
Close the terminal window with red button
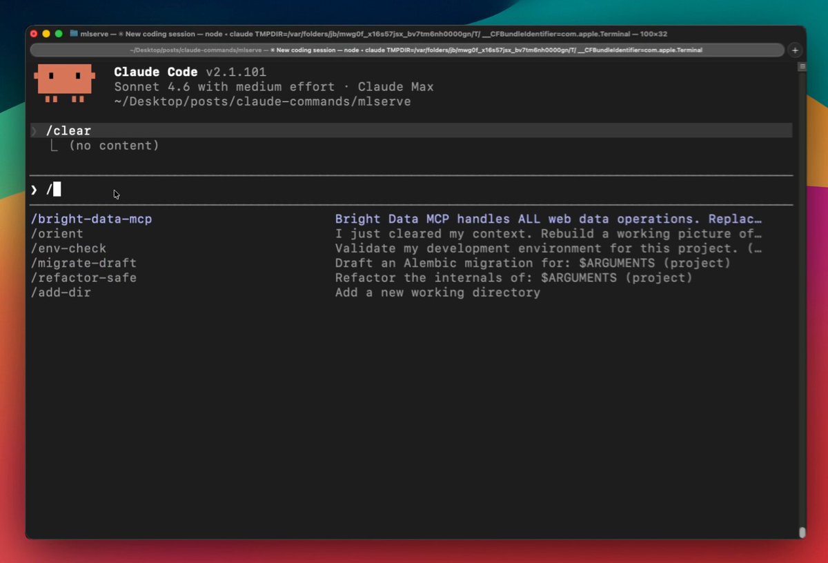34,34
